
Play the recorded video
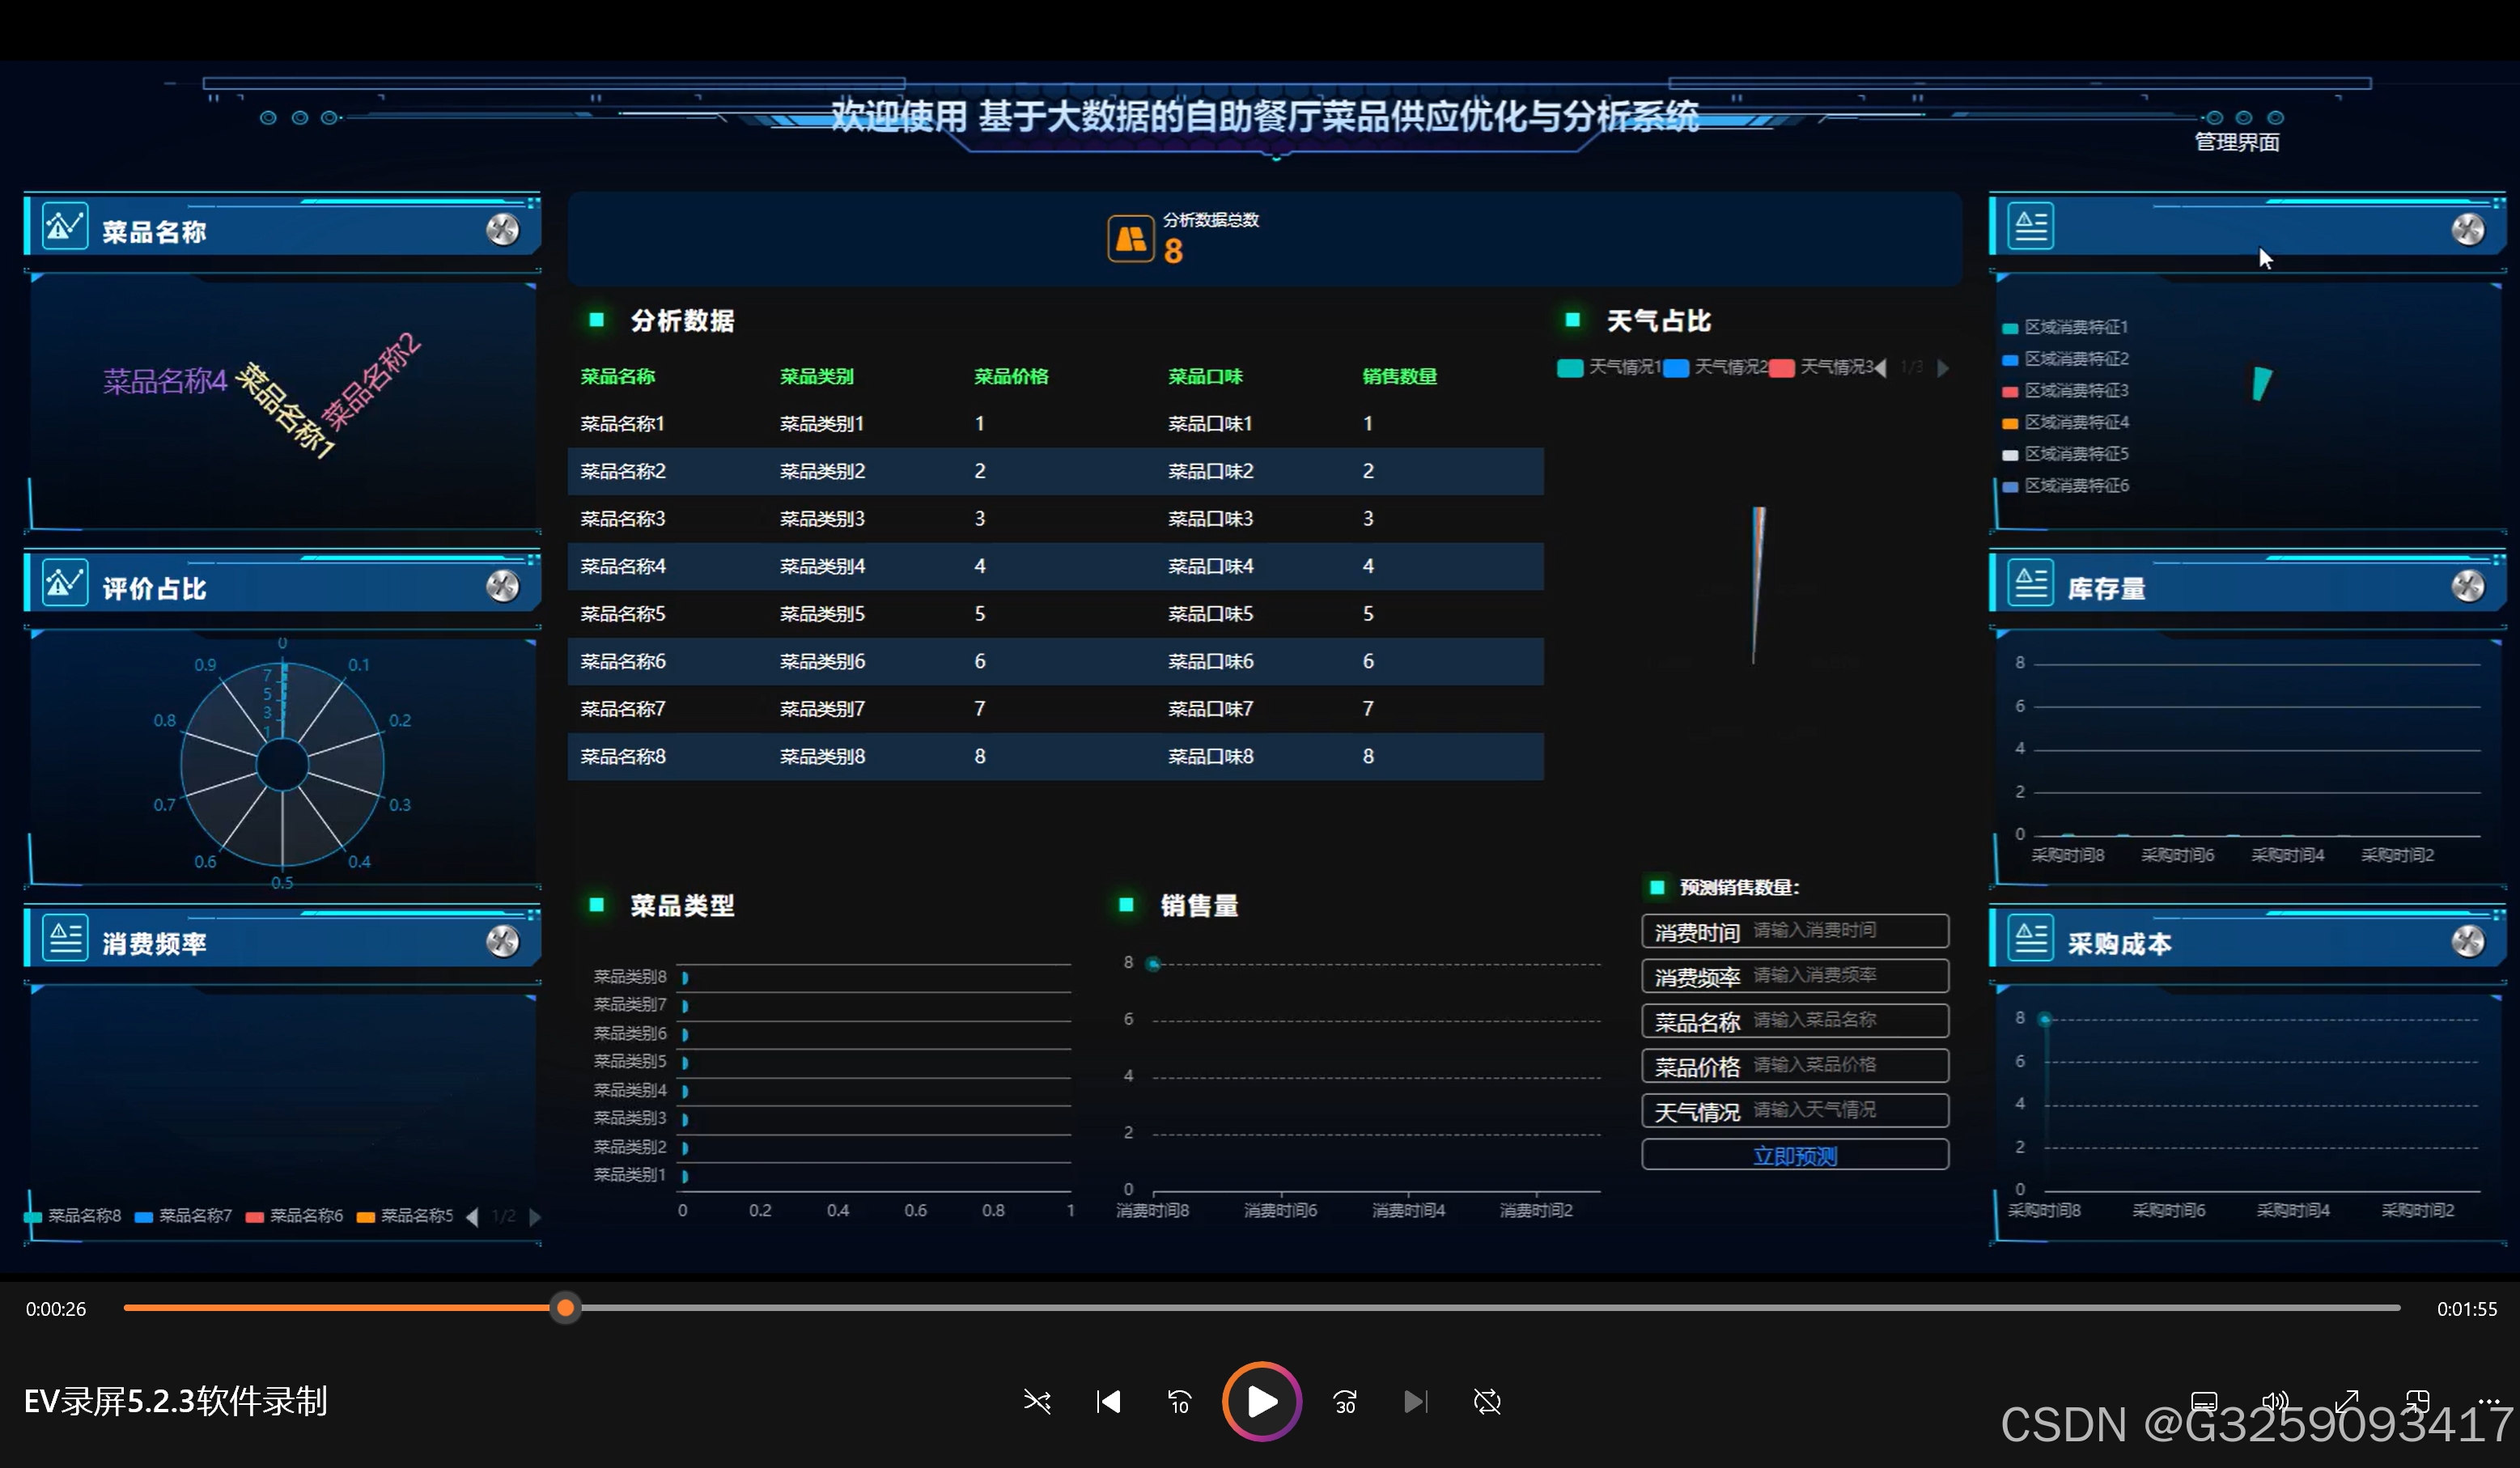click(x=1261, y=1401)
